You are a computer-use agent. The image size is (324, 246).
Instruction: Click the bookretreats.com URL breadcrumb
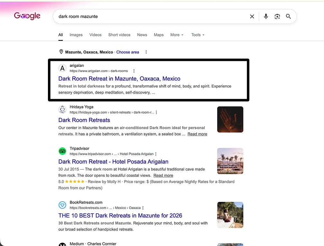(105, 208)
